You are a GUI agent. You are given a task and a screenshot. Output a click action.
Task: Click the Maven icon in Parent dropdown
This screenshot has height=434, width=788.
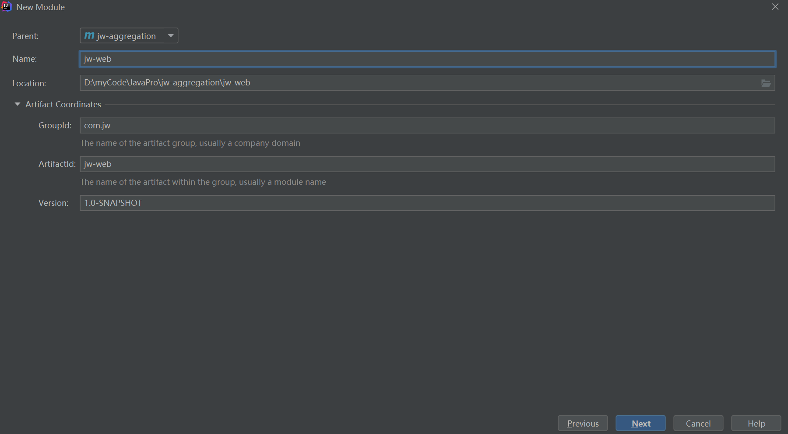click(x=89, y=35)
